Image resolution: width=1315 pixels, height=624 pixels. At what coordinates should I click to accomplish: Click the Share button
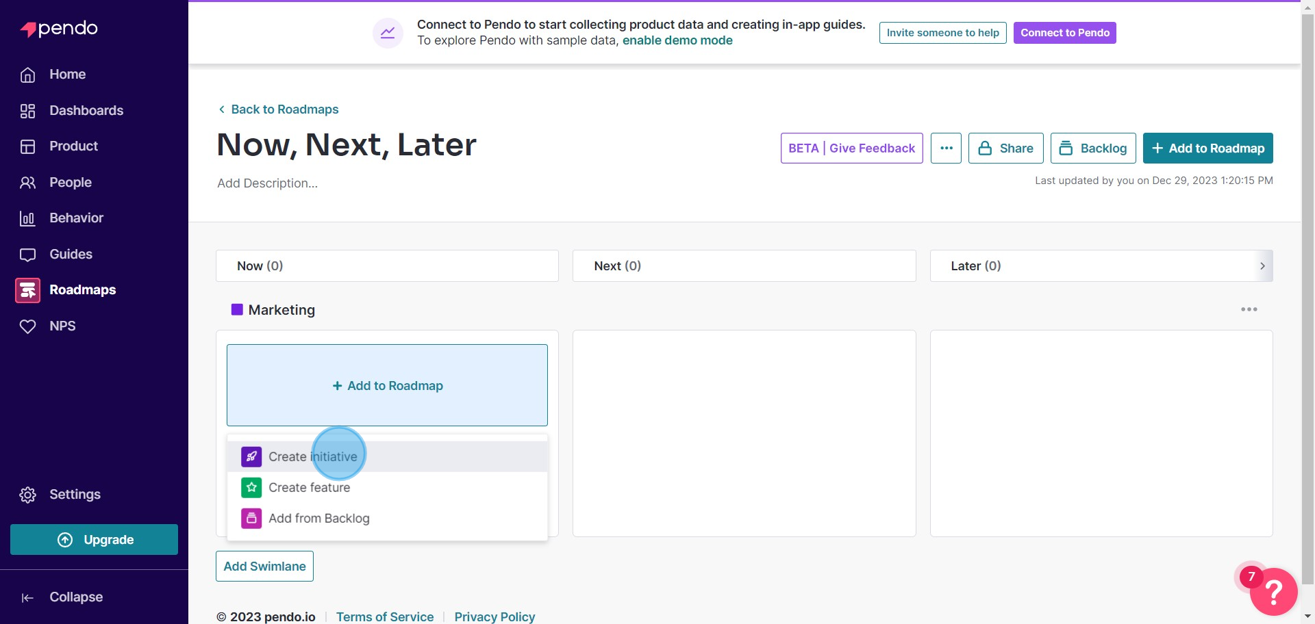click(1005, 148)
